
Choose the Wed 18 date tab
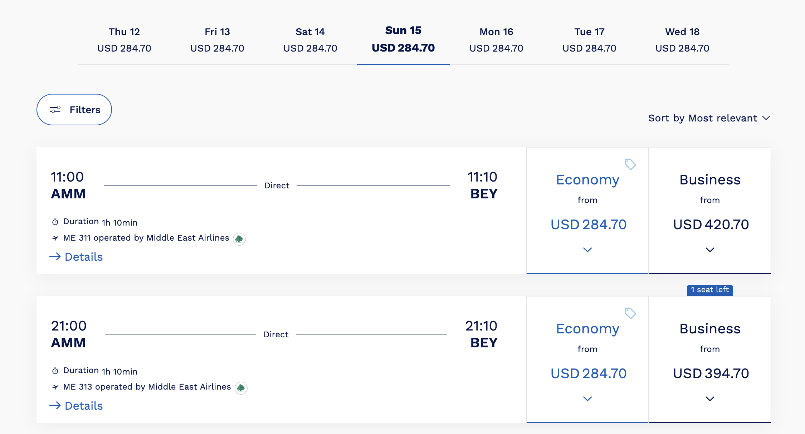point(682,40)
